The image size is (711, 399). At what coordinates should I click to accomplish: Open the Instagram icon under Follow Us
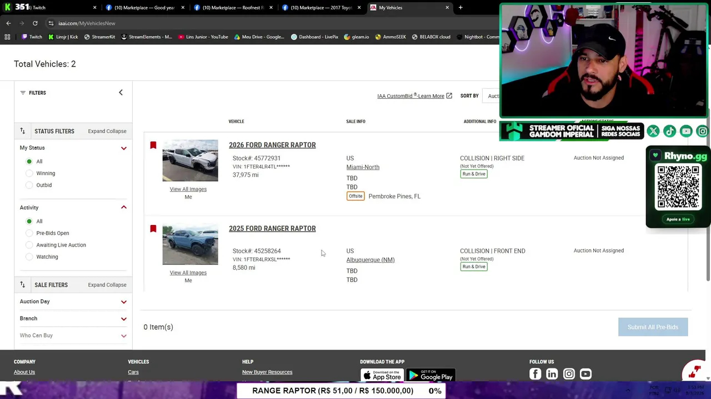pyautogui.click(x=569, y=374)
